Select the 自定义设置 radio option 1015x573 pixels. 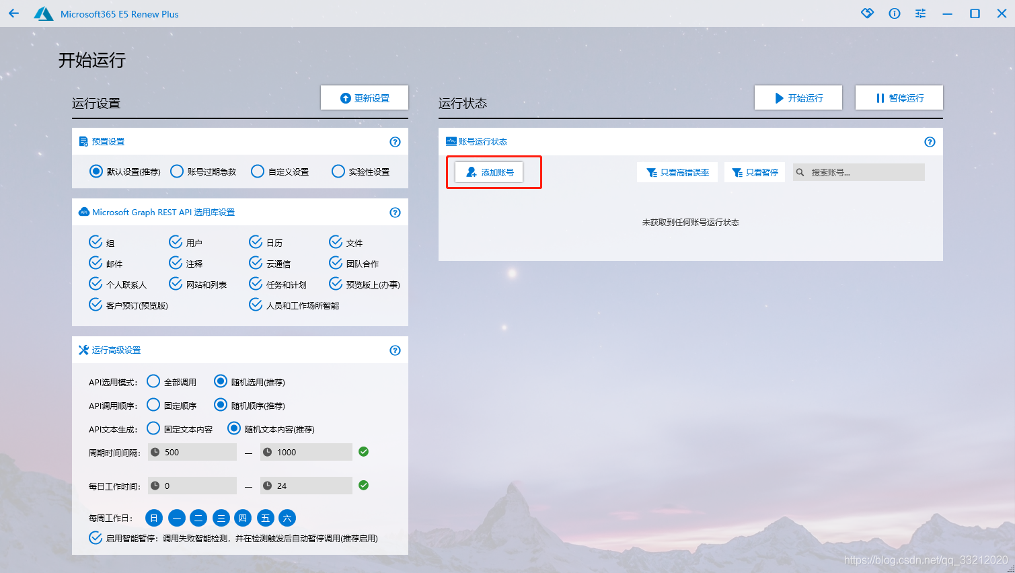coord(258,171)
